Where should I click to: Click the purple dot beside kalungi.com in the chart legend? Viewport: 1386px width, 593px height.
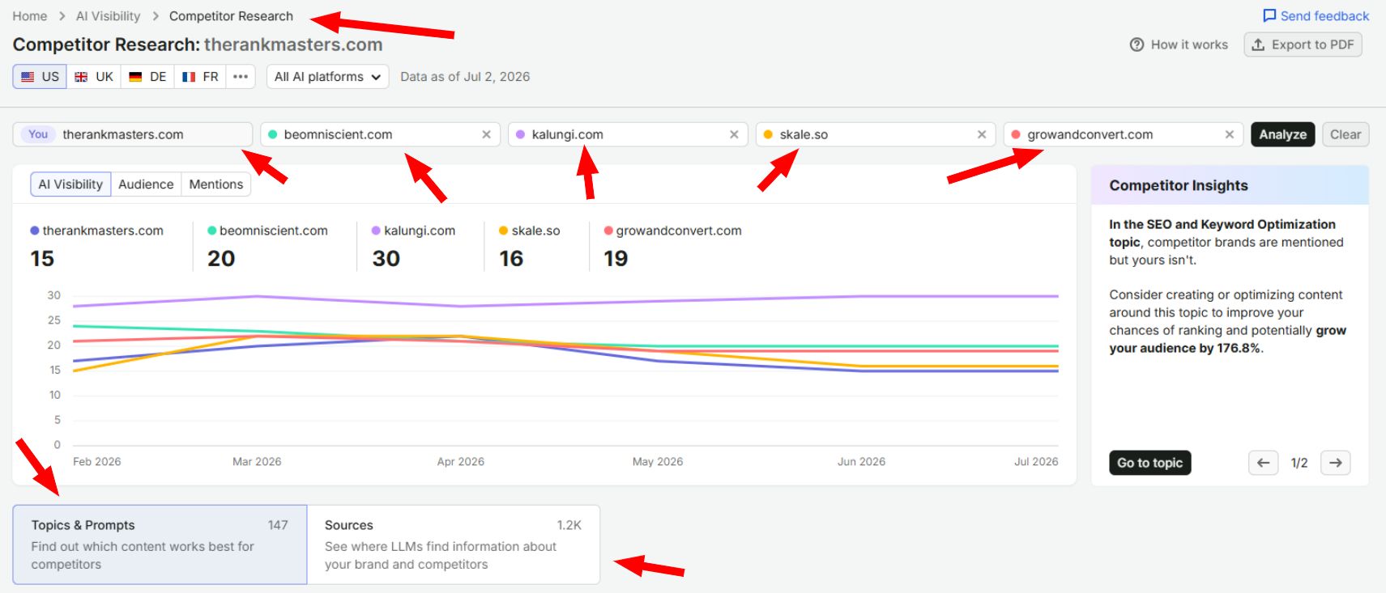tap(376, 231)
